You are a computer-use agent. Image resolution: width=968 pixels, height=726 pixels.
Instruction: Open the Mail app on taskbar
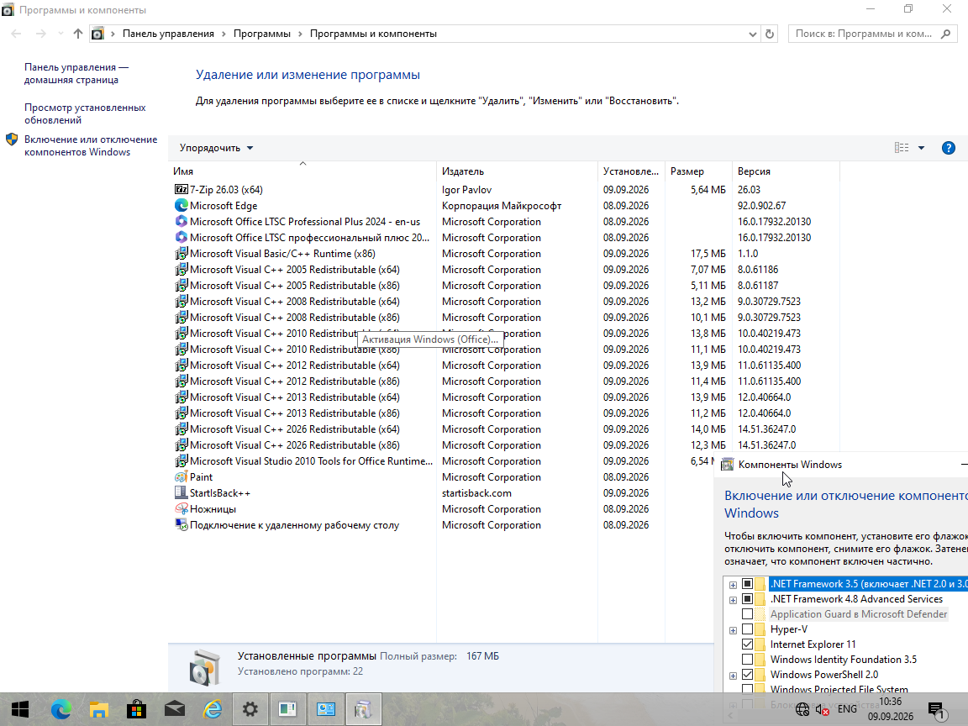(175, 709)
